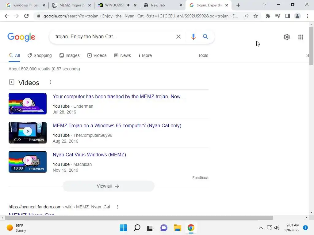Open the volume control in tray
The image size is (314, 235).
[x=277, y=228]
